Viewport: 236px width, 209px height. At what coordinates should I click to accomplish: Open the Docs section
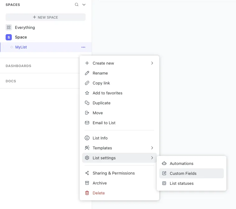11,81
